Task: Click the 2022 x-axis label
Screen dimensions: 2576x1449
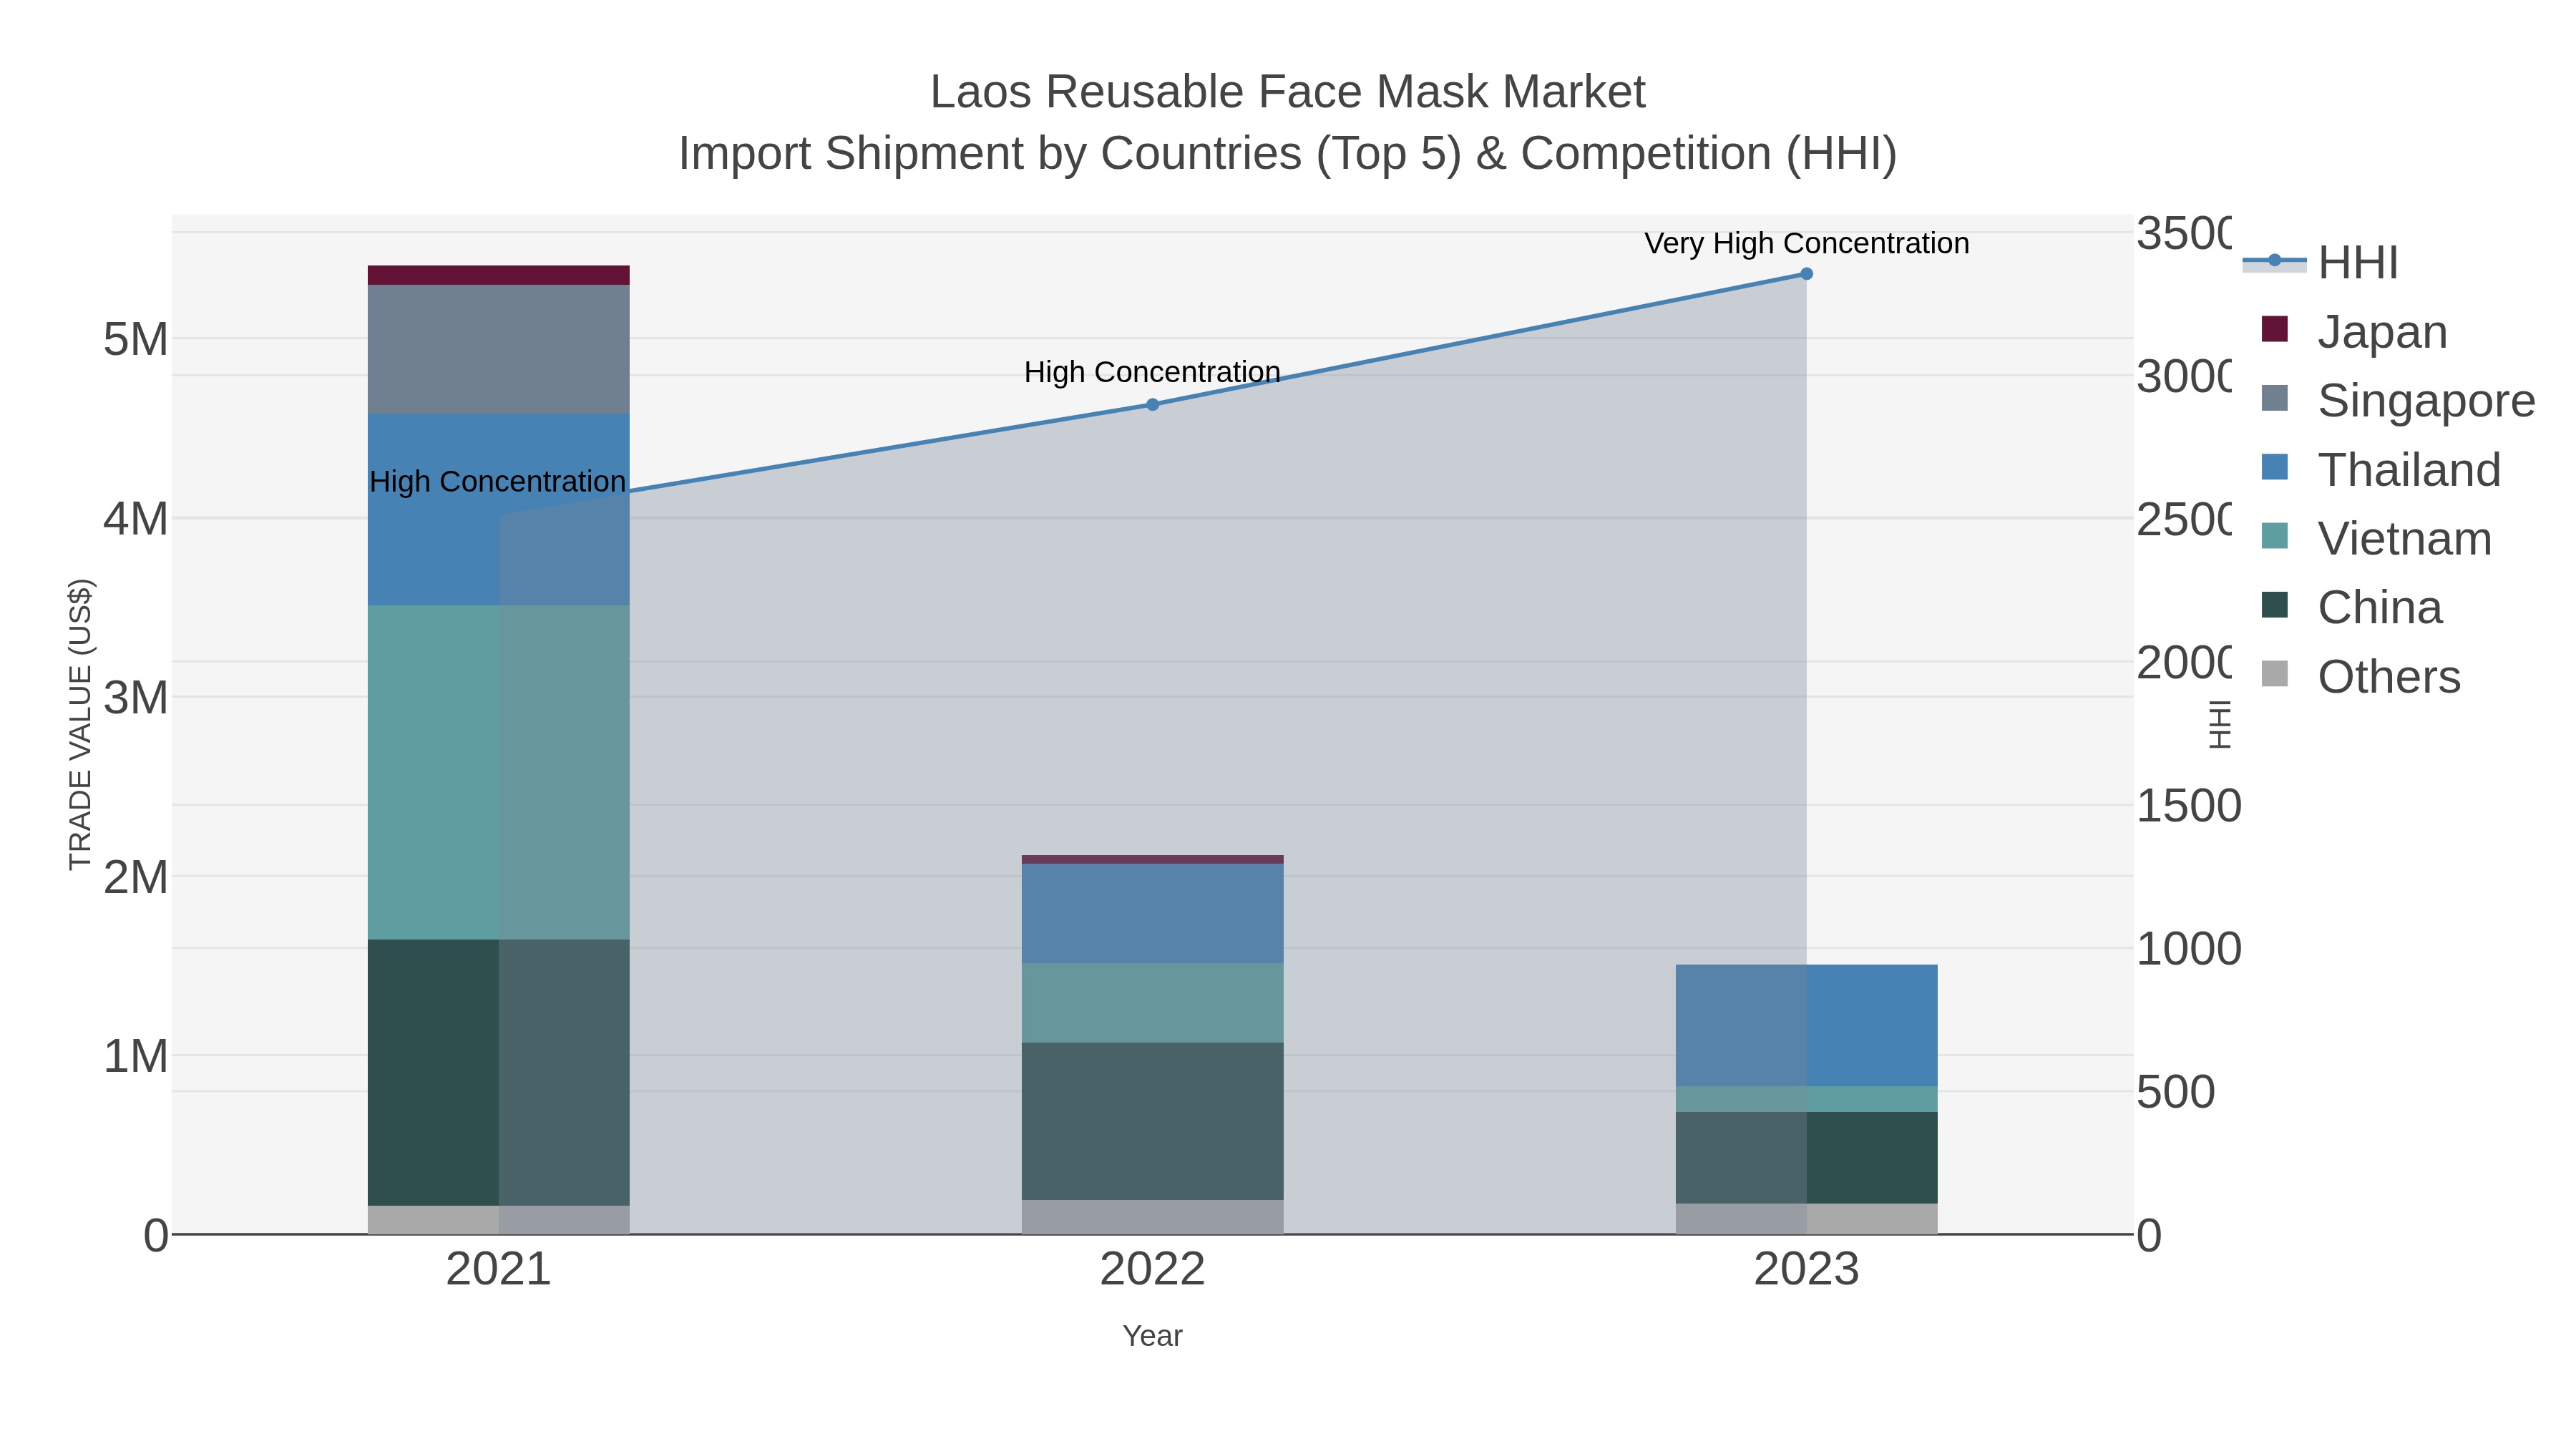Action: tap(1152, 1270)
